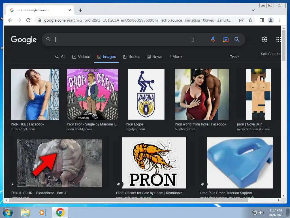The image size is (290, 218).
Task: Switch to the News tab
Action: click(154, 57)
